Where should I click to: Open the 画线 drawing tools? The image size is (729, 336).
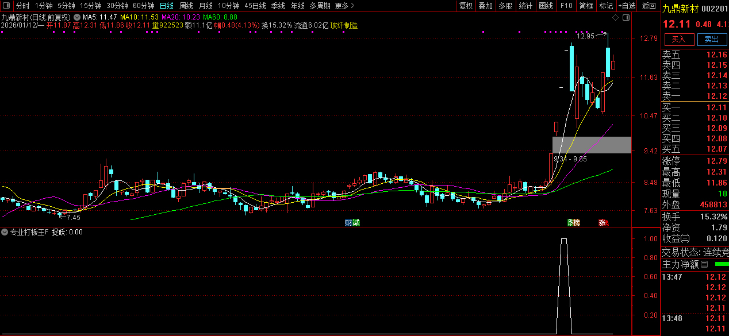[546, 6]
